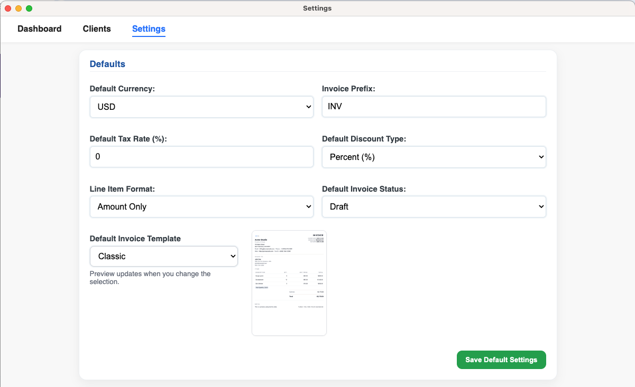Click the Default Invoice Template label

(135, 239)
